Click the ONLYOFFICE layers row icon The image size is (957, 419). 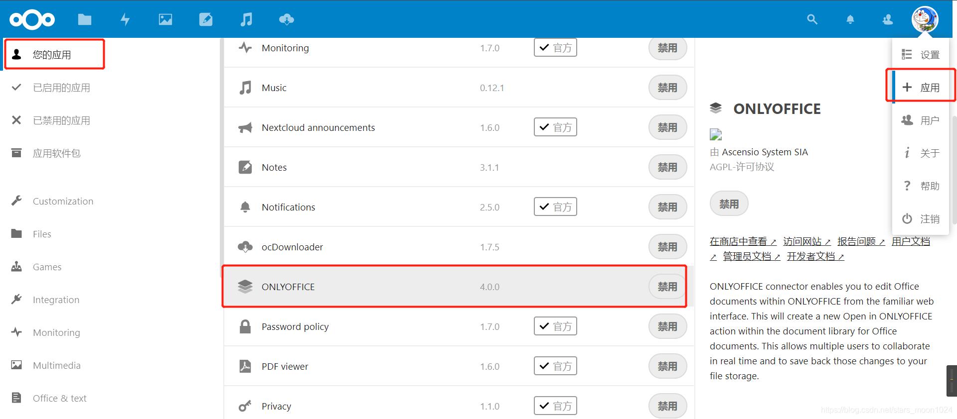[x=245, y=287]
